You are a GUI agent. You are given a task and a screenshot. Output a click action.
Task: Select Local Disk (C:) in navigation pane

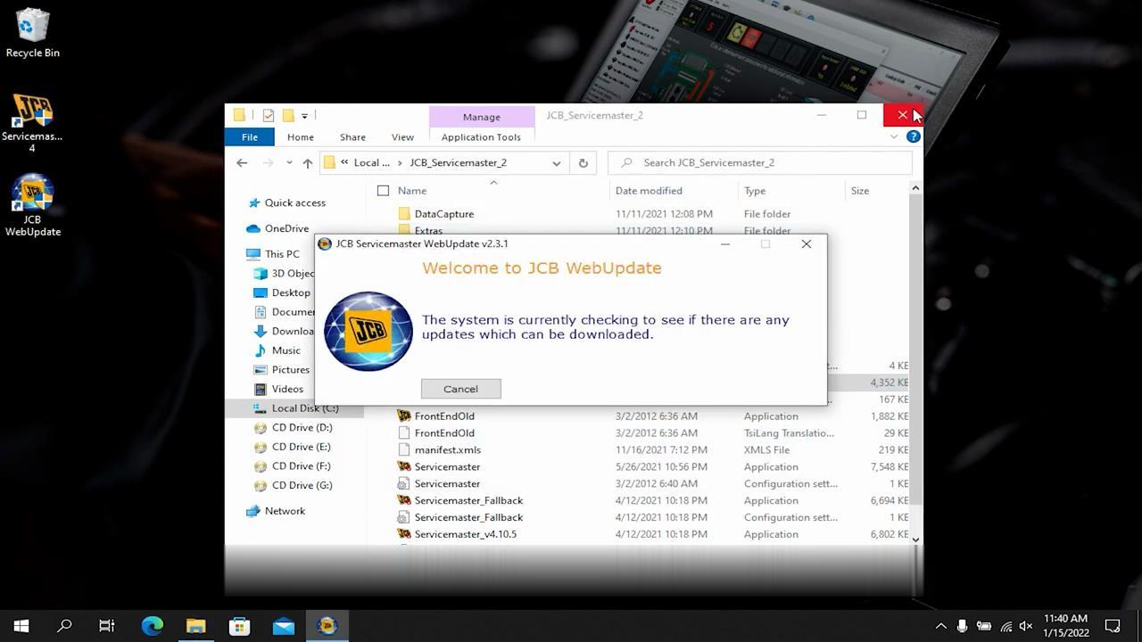(305, 408)
